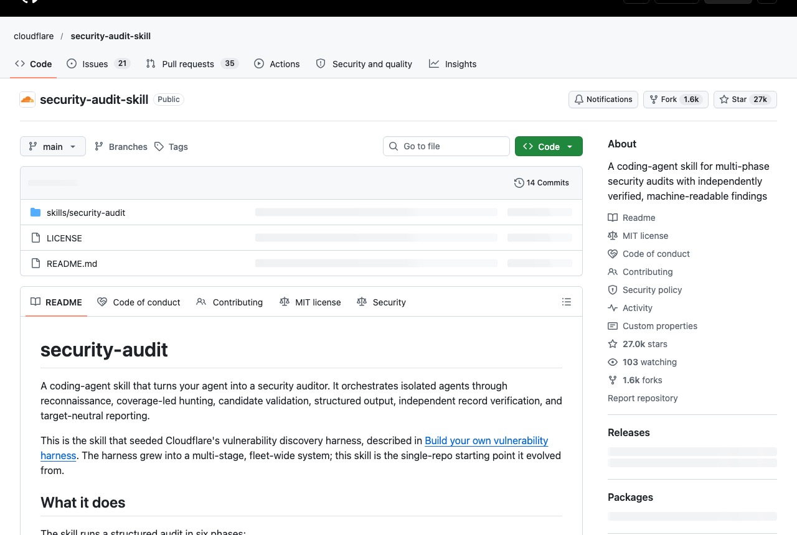Screen dimensions: 797x535
Task: Click the folder icon beside skills/security-audit
Action: (35, 213)
